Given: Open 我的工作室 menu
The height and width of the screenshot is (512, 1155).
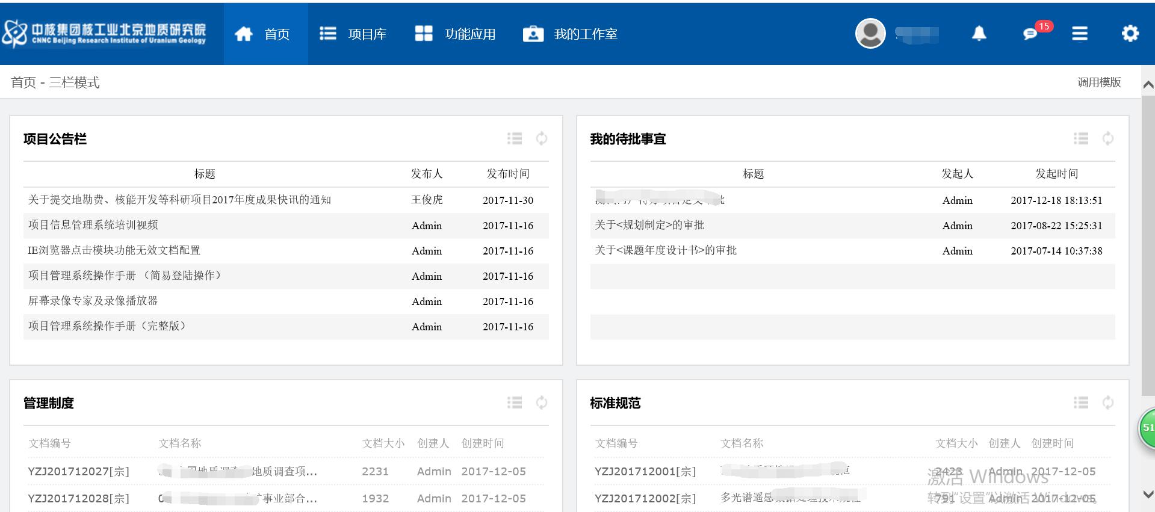Looking at the screenshot, I should click(x=571, y=34).
